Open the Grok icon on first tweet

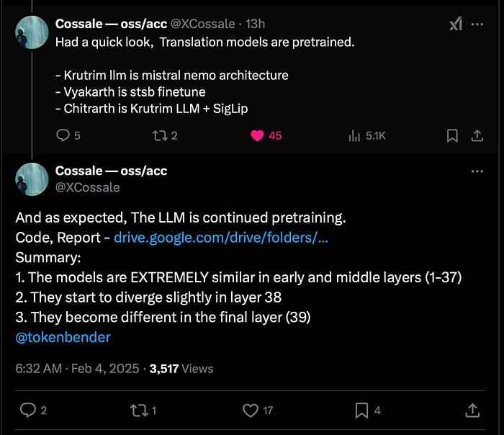click(x=456, y=24)
